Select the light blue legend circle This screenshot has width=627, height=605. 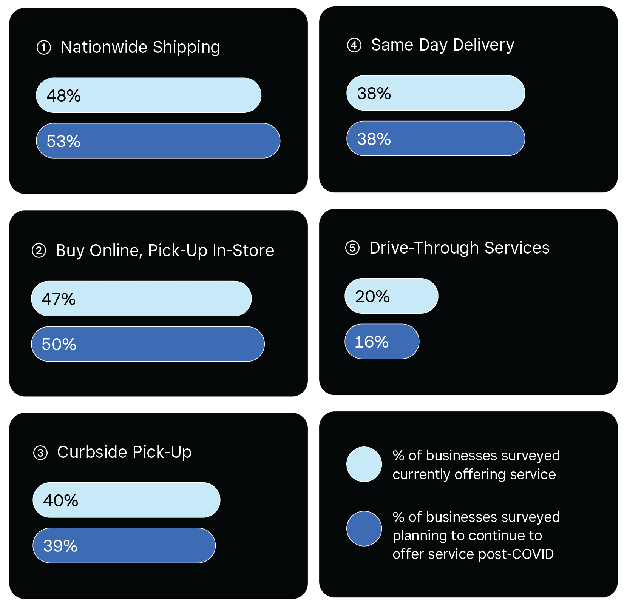[x=364, y=464]
